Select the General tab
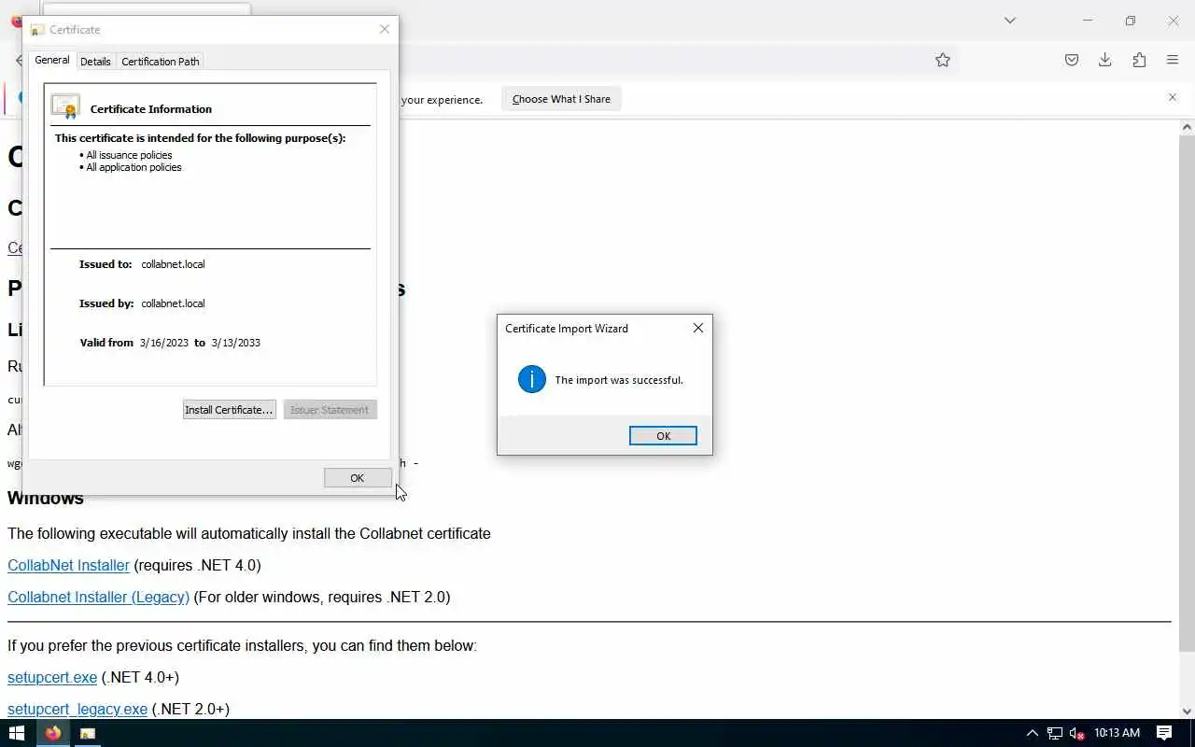Screen dimensions: 1195x747 point(52,60)
